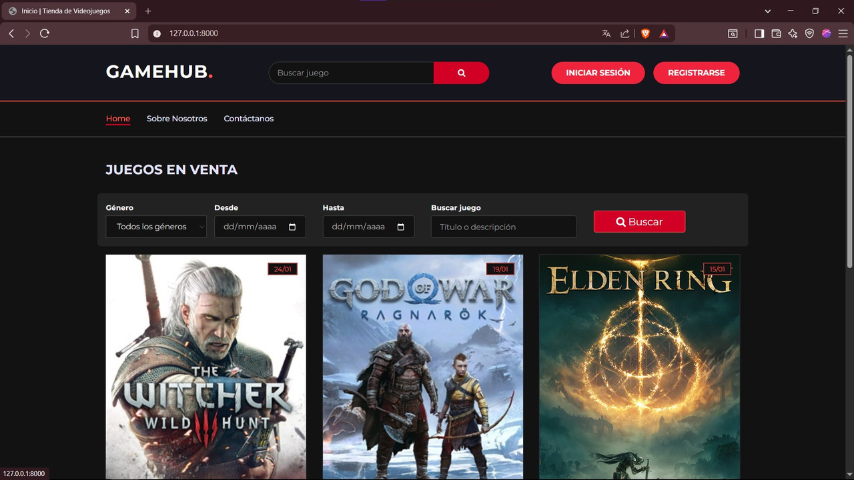The image size is (854, 480).
Task: Open the calendar picker in the Desde field
Action: pyautogui.click(x=292, y=227)
